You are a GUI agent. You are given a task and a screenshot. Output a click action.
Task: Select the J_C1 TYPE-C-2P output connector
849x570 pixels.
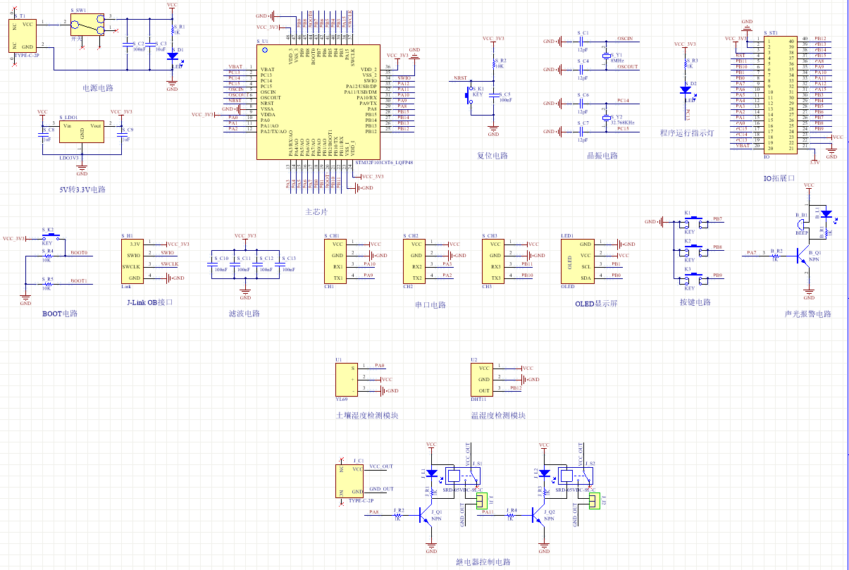click(x=351, y=480)
